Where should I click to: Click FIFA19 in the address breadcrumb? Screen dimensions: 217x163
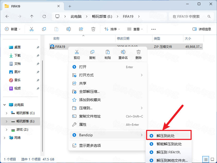point(128,16)
